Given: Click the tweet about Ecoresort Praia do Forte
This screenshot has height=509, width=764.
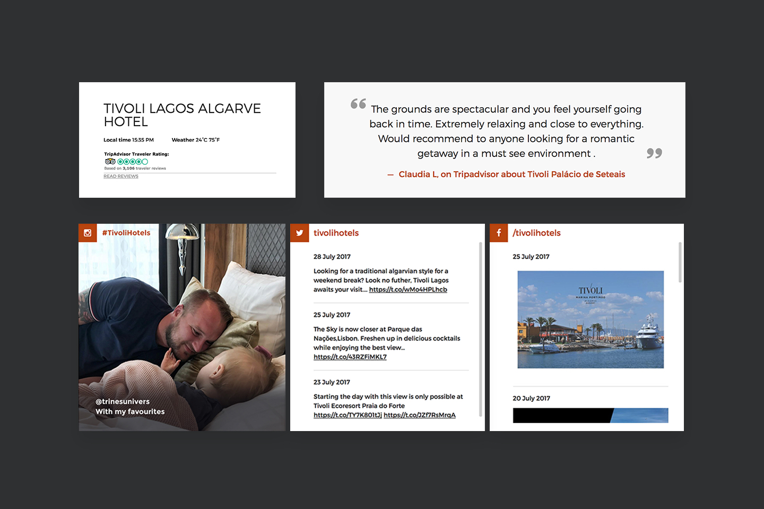Looking at the screenshot, I should tap(388, 406).
